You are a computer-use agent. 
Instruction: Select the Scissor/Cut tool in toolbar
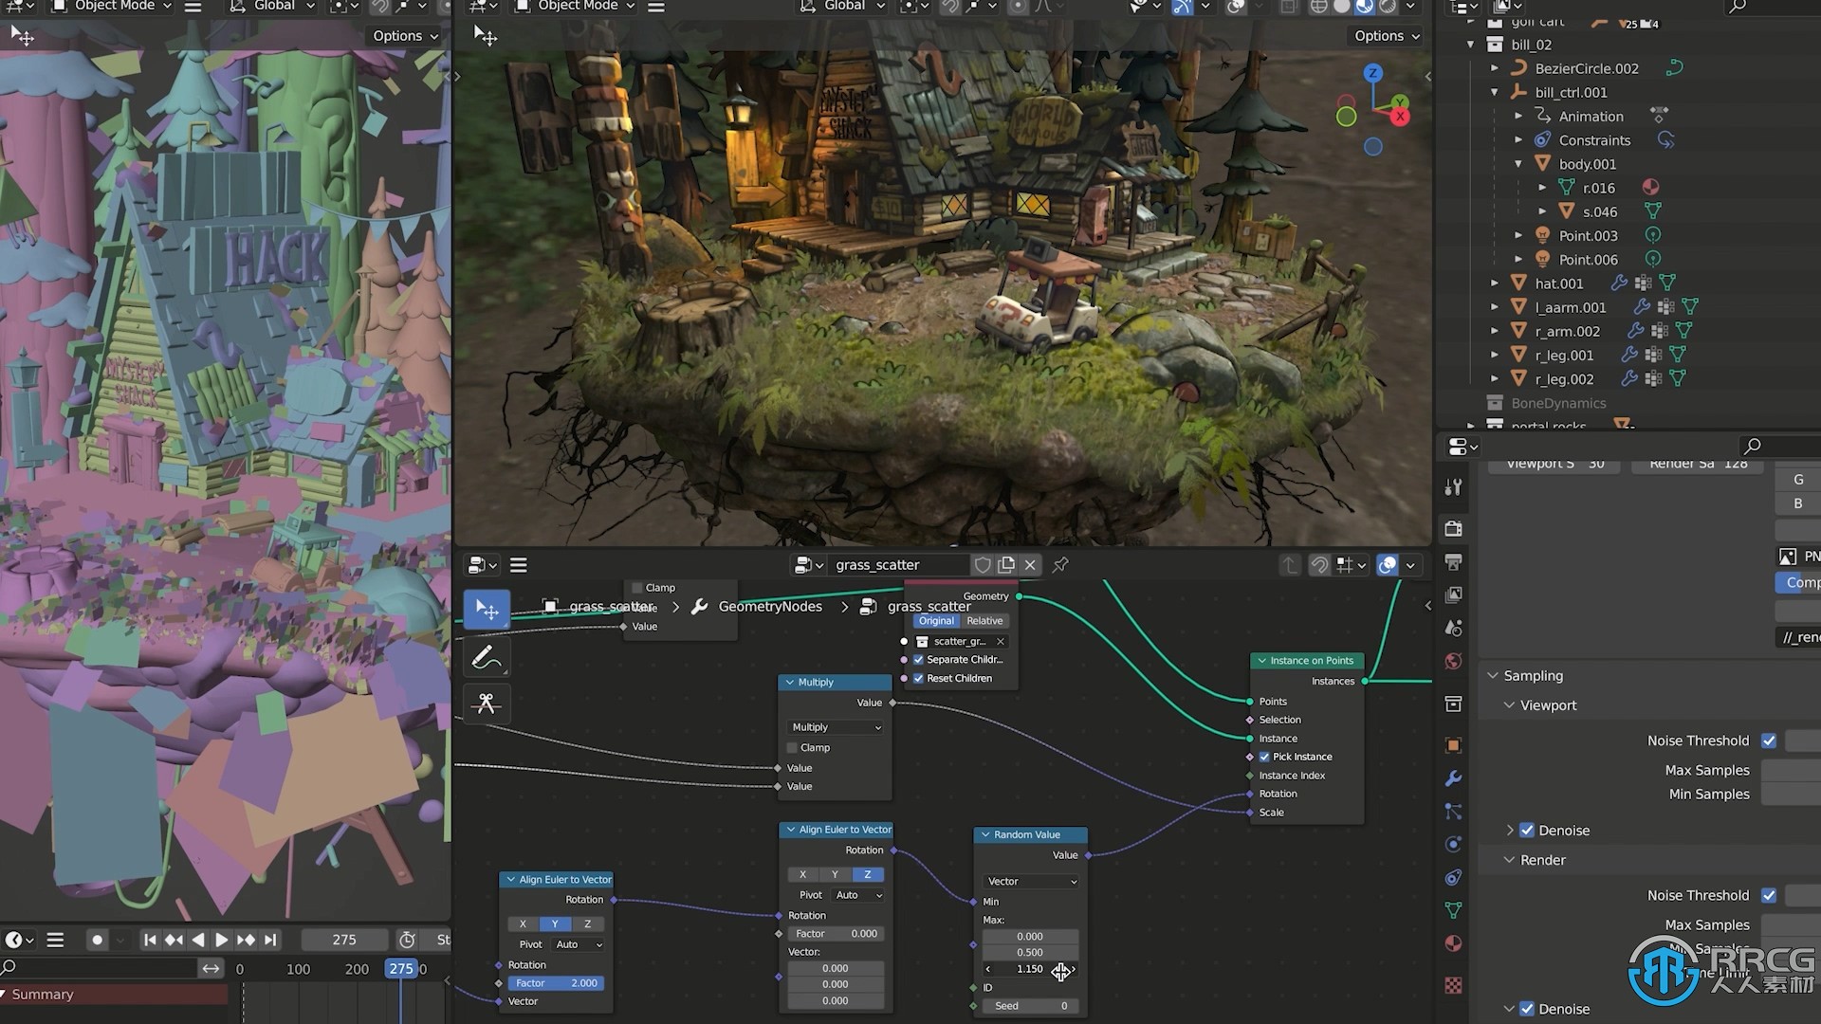coord(487,703)
